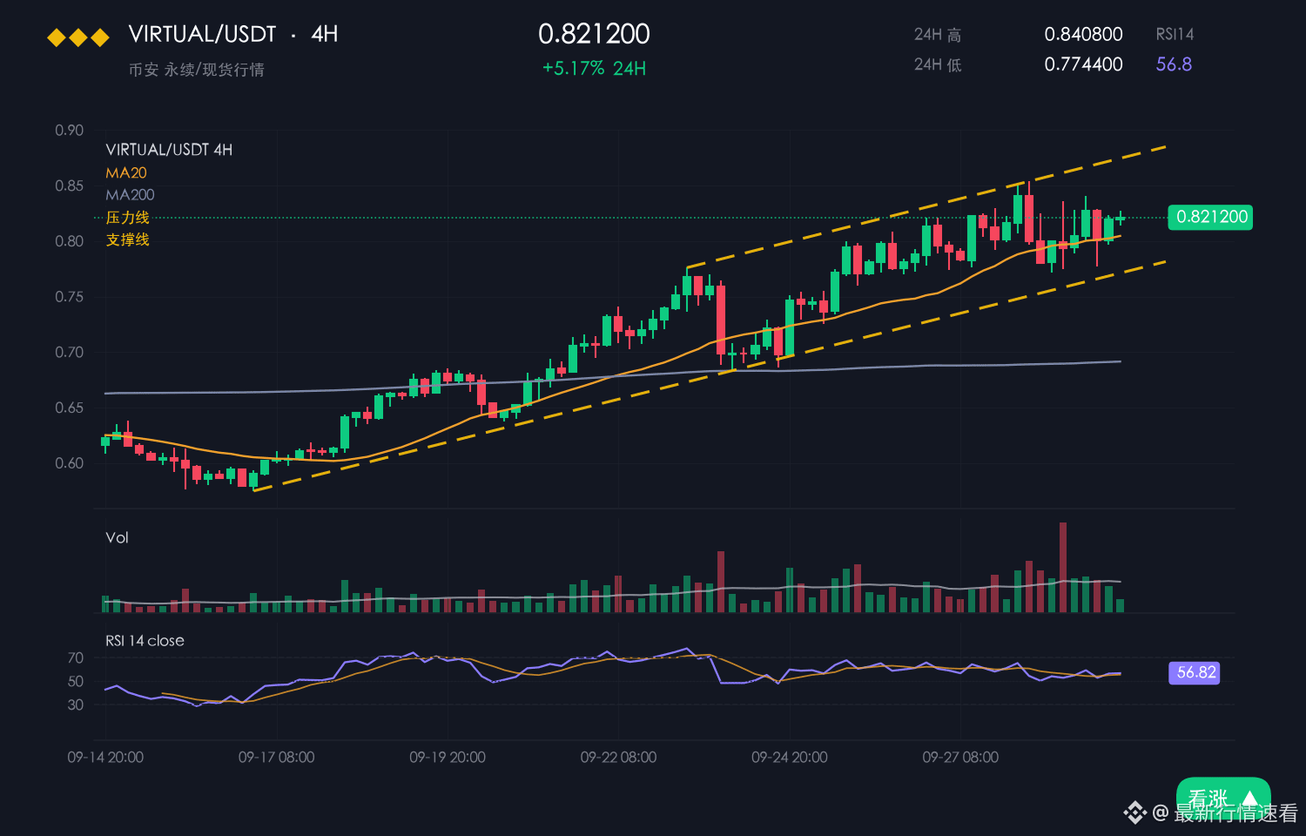This screenshot has height=836, width=1306.
Task: Click the +5.17% 24H change text
Action: point(594,69)
